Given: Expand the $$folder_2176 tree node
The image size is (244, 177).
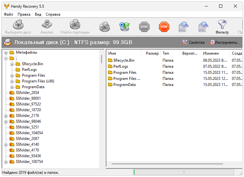Looking at the screenshot, I should click(x=6, y=116).
